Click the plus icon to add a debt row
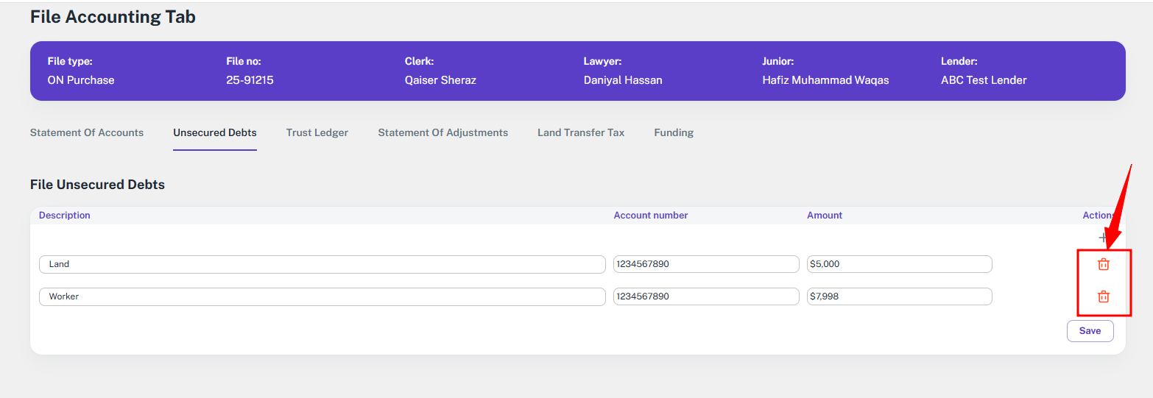 click(x=1102, y=238)
